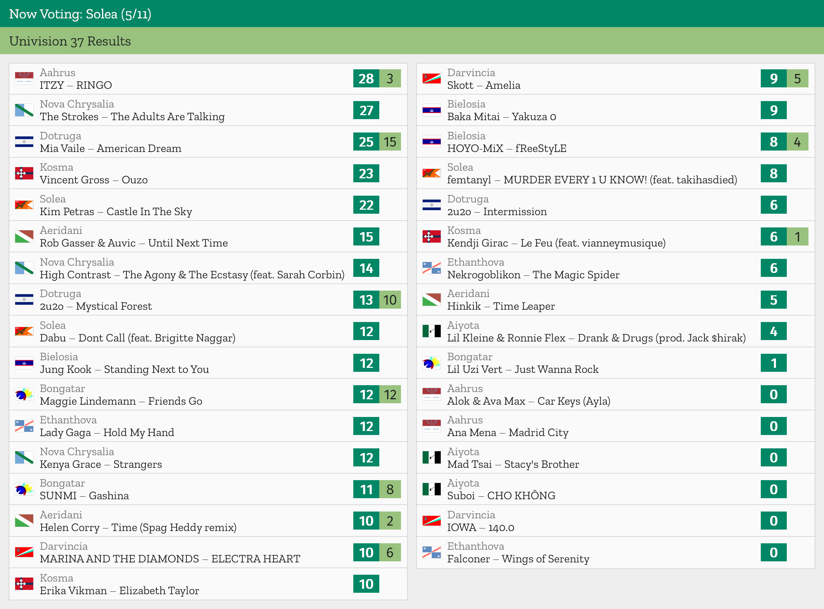Click the Nova Chrysalia flag beside The Strokes entry
The image size is (824, 609).
pos(24,110)
